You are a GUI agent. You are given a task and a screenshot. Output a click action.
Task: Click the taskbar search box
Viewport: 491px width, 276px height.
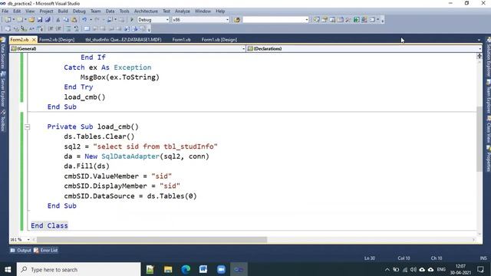click(x=78, y=269)
